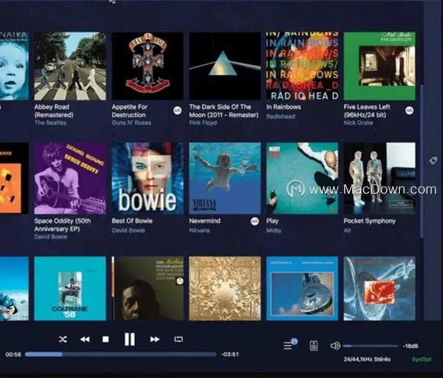The width and height of the screenshot is (443, 378).
Task: Click the album grid vertical scrollbar
Action: (x=422, y=161)
